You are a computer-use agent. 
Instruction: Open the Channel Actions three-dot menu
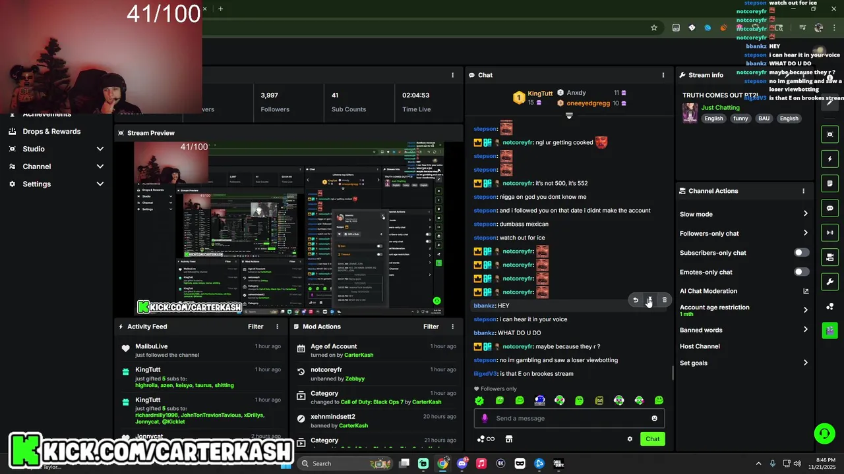803,191
